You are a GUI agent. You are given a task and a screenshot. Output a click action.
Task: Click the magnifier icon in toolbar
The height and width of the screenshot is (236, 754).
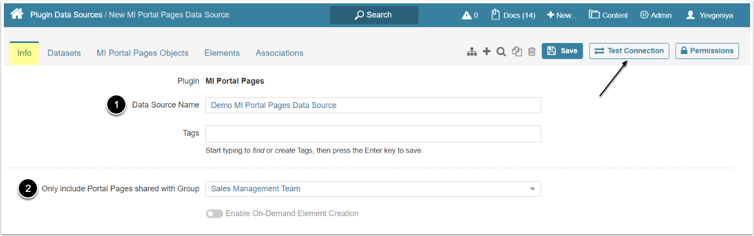[x=501, y=51]
